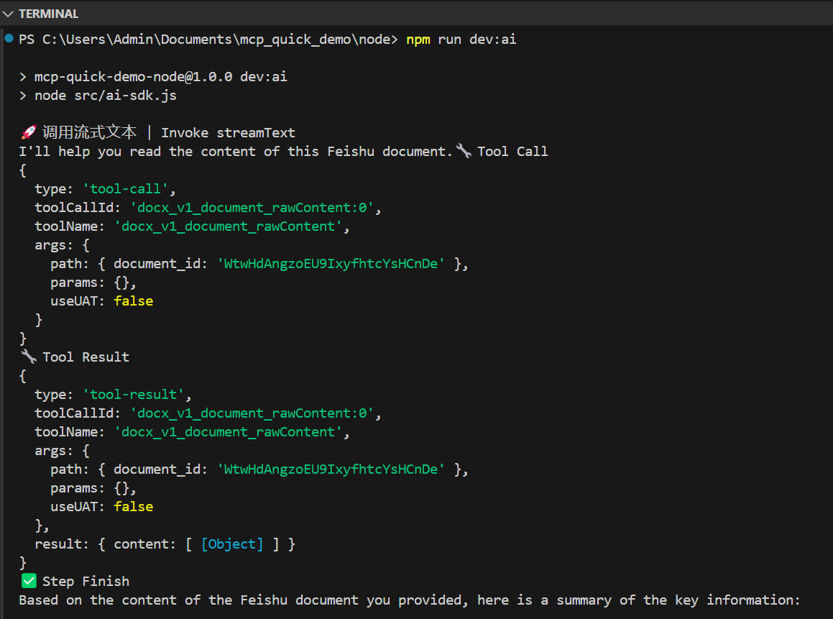This screenshot has height=619, width=833.
Task: Click the green checkmark beside Step Finish
Action: pos(29,581)
